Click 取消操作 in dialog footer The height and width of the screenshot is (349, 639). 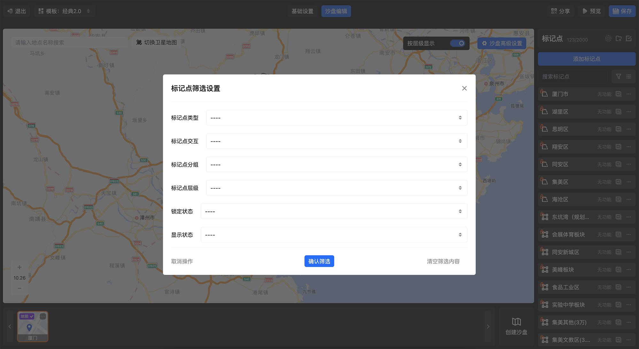pos(182,261)
